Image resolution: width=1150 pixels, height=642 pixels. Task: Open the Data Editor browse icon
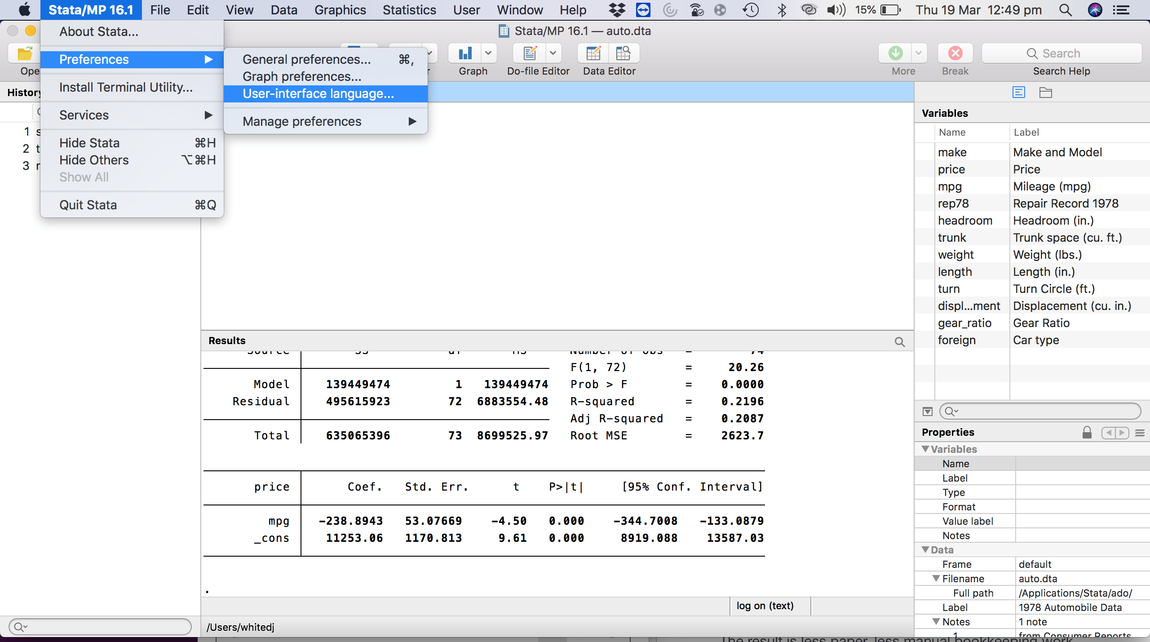[x=623, y=53]
